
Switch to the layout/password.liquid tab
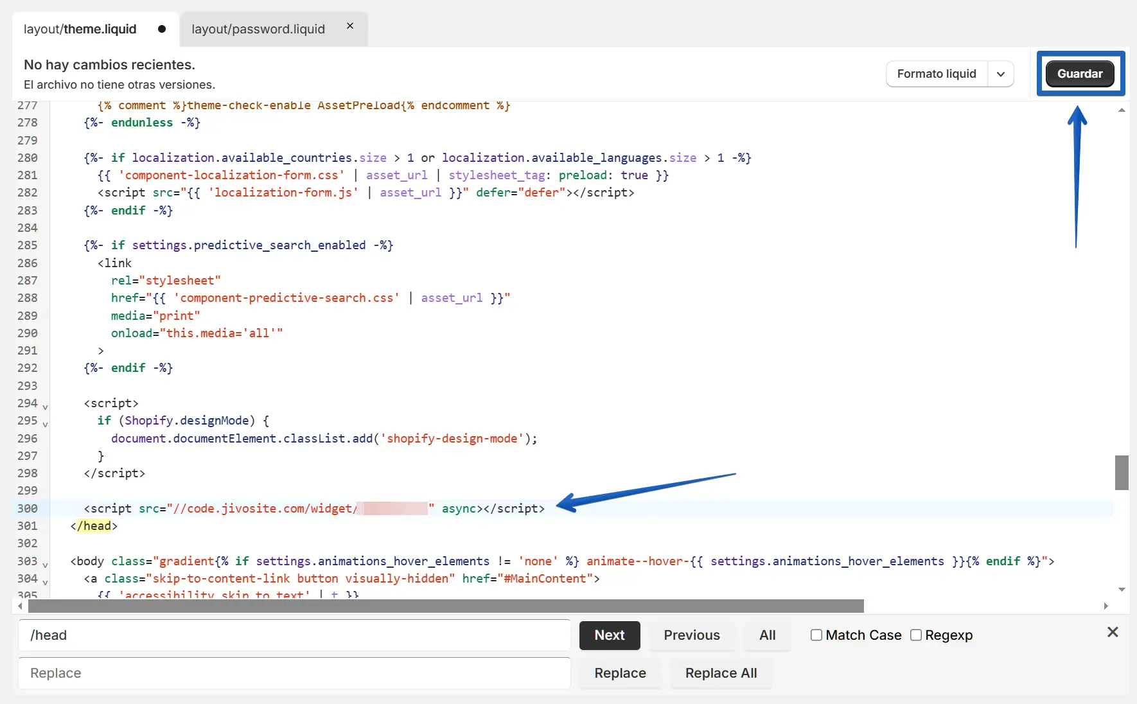(258, 29)
